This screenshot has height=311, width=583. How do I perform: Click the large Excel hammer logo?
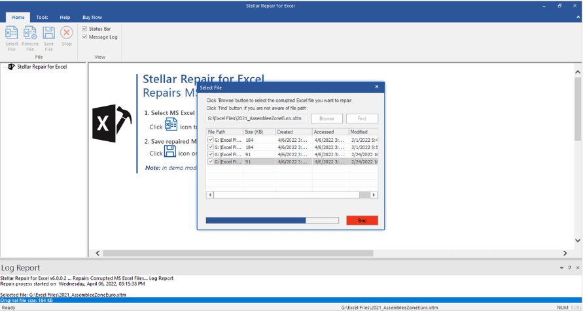(112, 123)
